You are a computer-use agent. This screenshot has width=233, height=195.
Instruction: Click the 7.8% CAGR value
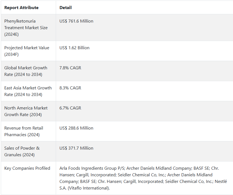70,68
